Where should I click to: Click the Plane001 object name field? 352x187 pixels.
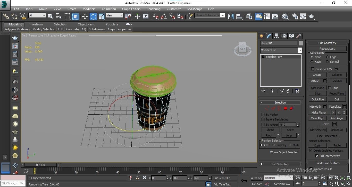[x=279, y=43]
